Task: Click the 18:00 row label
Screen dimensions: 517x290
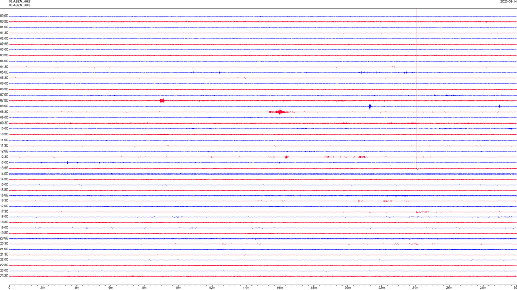Action: coord(4,217)
